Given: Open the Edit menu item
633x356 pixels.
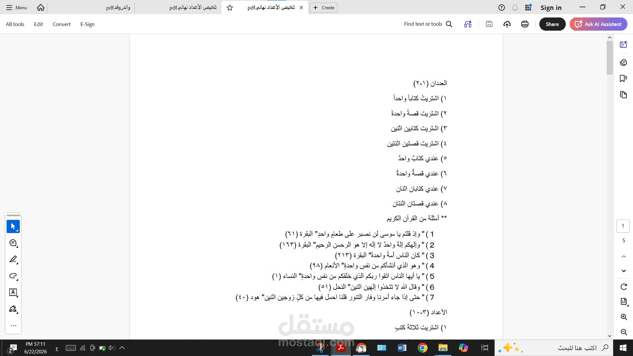Looking at the screenshot, I should (38, 24).
